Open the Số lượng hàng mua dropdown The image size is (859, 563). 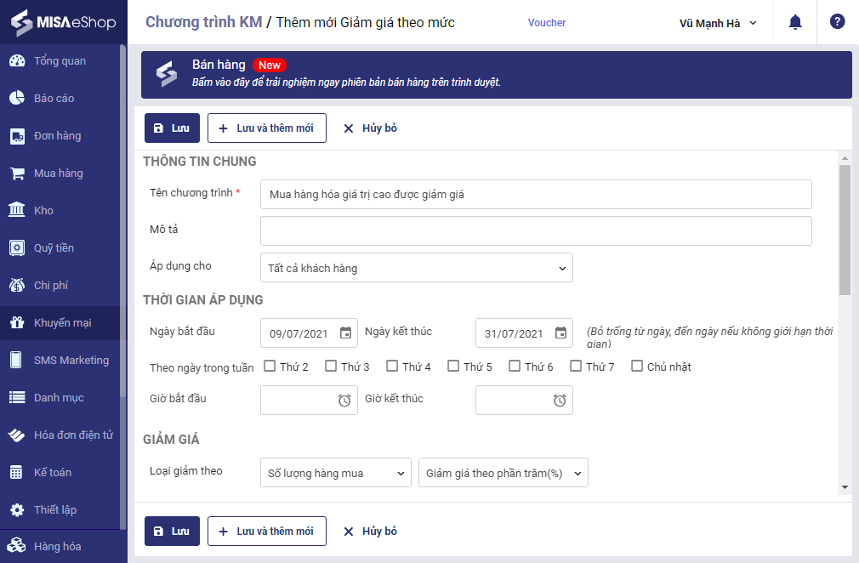pyautogui.click(x=336, y=473)
